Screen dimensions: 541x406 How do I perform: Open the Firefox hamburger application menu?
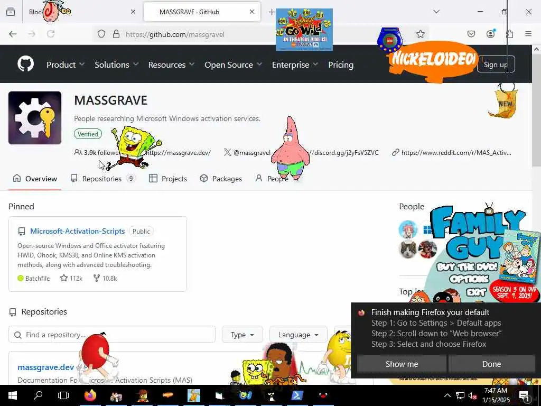pyautogui.click(x=528, y=34)
